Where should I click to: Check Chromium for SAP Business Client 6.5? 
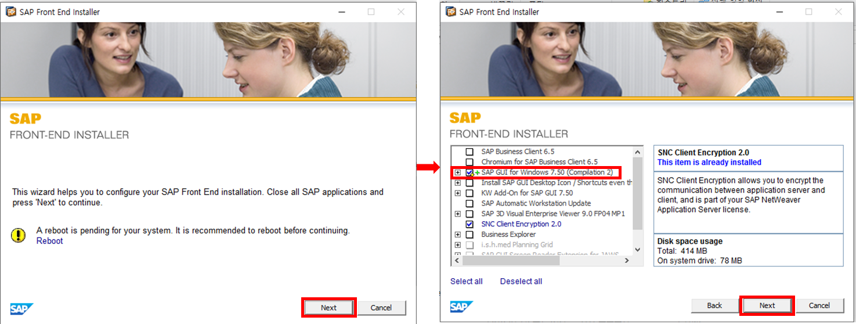(x=469, y=162)
